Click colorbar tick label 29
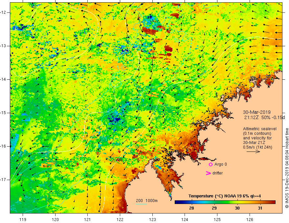 point(214,208)
